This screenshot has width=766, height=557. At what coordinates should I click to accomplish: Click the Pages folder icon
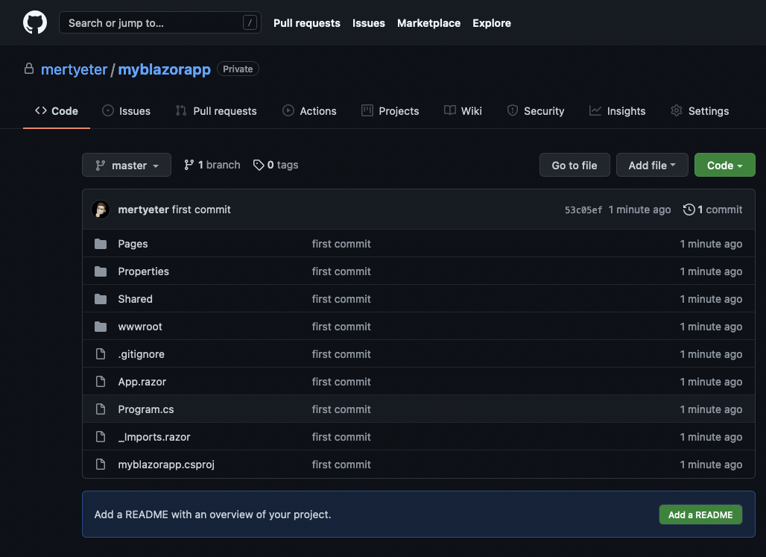pyautogui.click(x=101, y=244)
